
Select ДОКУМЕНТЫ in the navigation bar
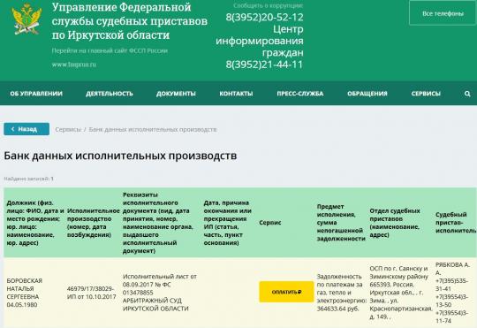(x=176, y=94)
